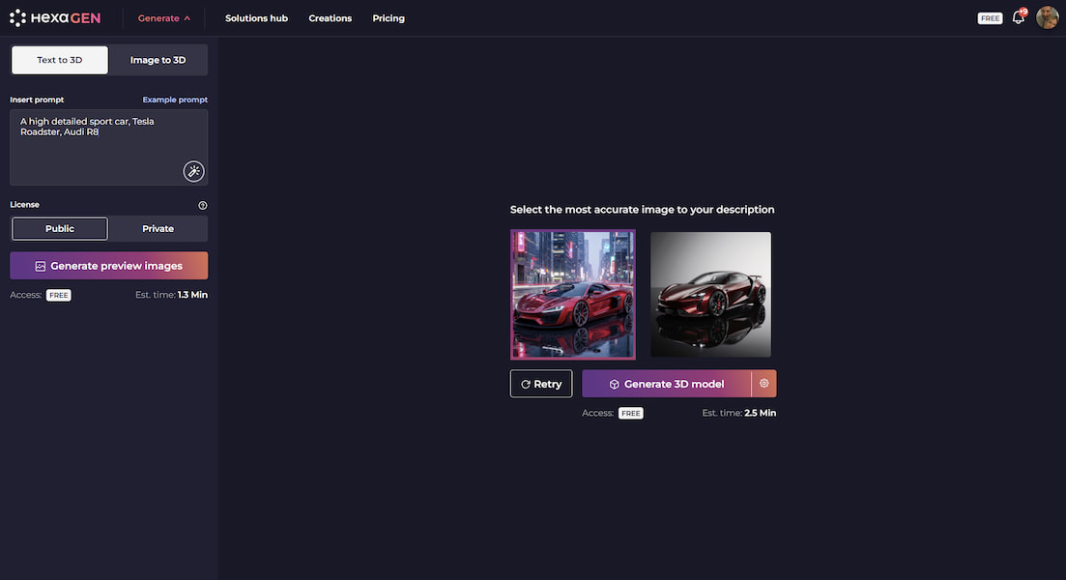The image size is (1066, 580).
Task: Open the user profile avatar
Action: (1047, 17)
